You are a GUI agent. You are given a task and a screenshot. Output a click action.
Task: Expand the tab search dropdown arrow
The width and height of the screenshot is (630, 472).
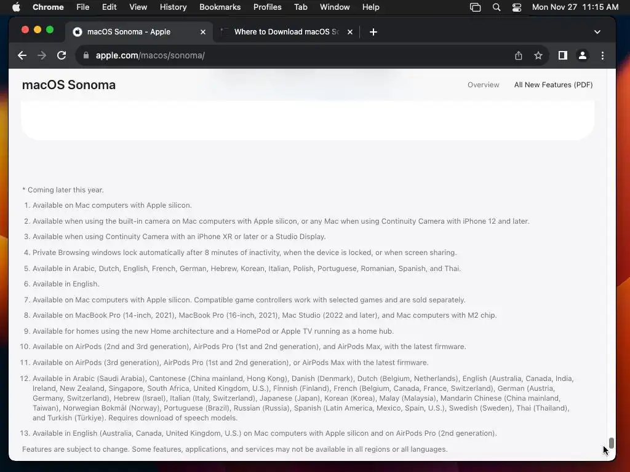tap(597, 32)
